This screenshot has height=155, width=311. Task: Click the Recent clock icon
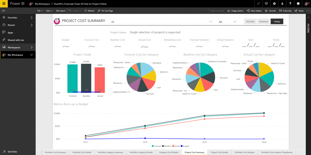4,25
